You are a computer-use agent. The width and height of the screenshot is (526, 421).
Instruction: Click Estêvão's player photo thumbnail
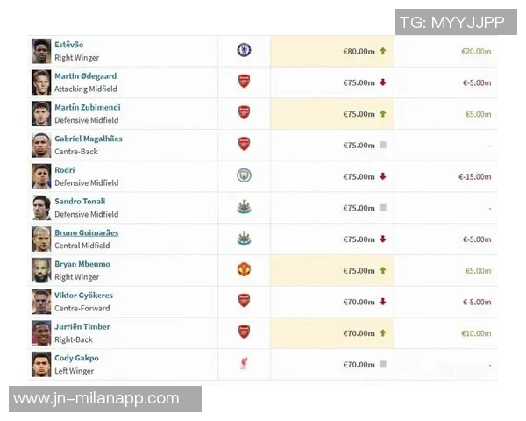coord(41,50)
